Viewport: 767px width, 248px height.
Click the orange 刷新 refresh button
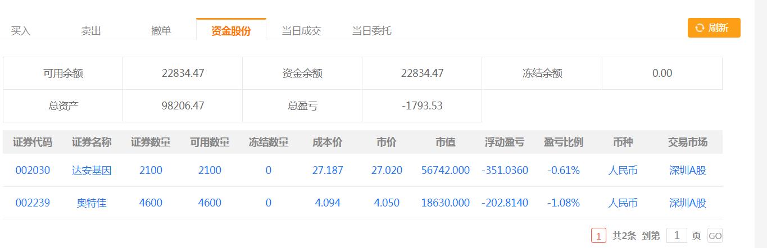click(x=714, y=28)
